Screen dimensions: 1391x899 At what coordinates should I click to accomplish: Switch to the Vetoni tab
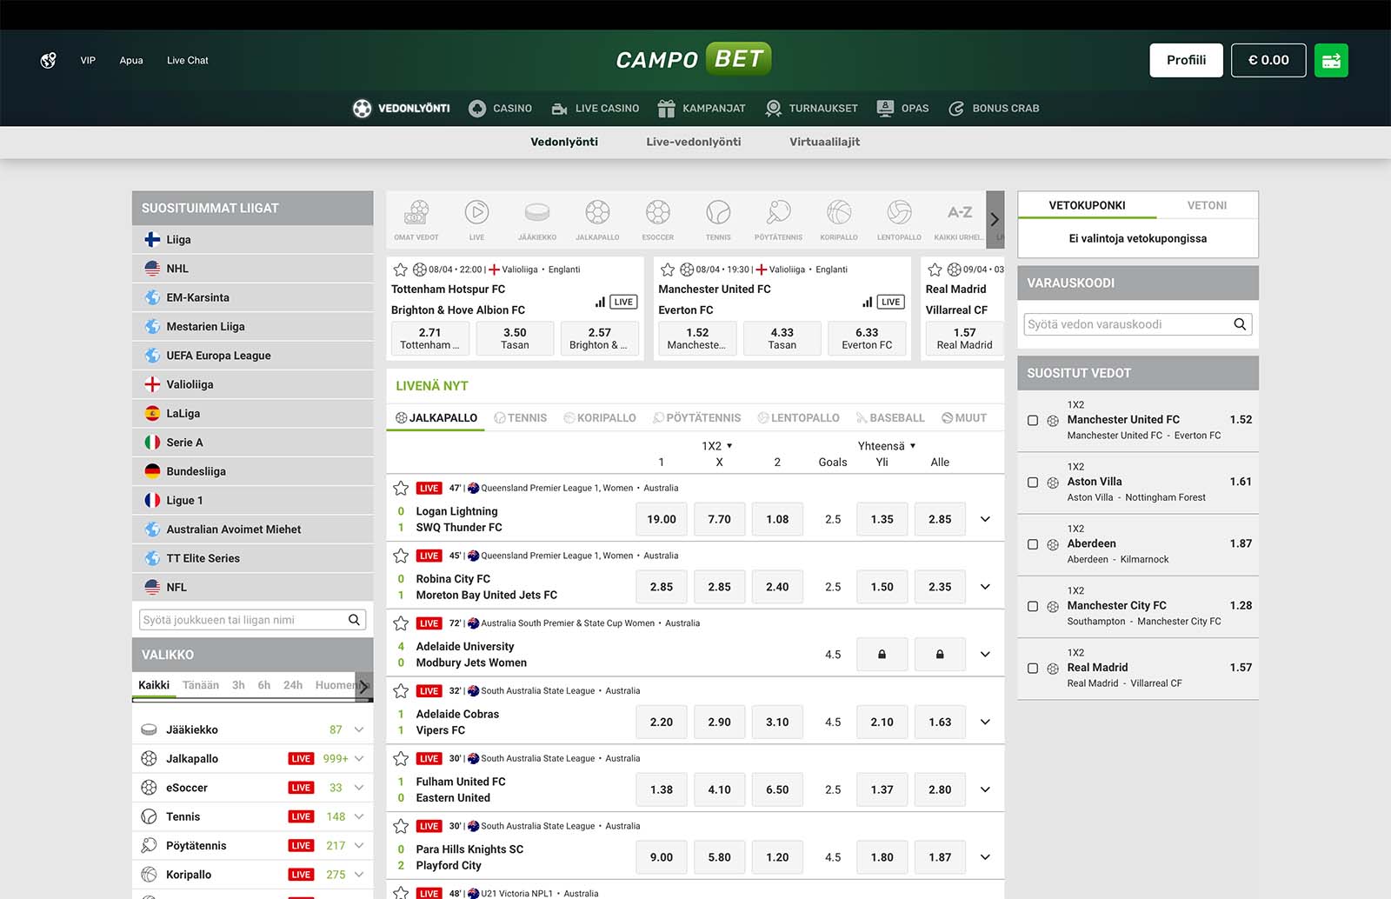tap(1207, 205)
